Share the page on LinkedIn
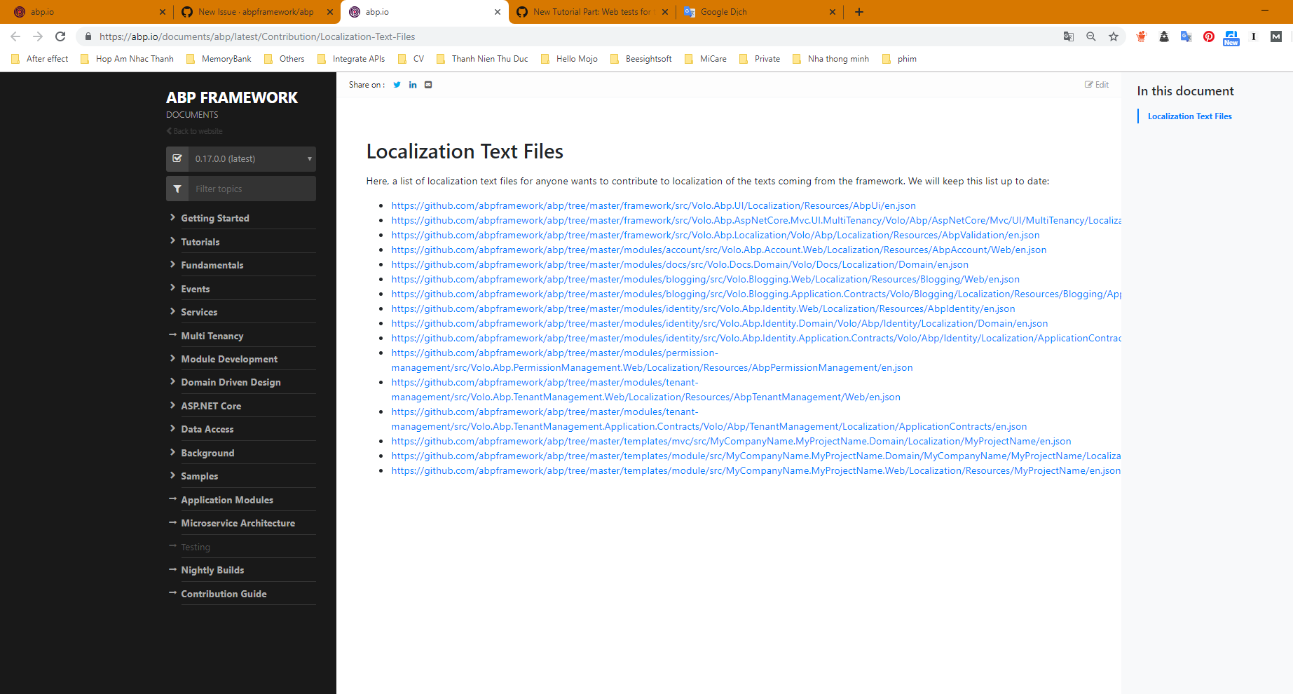 click(x=413, y=85)
